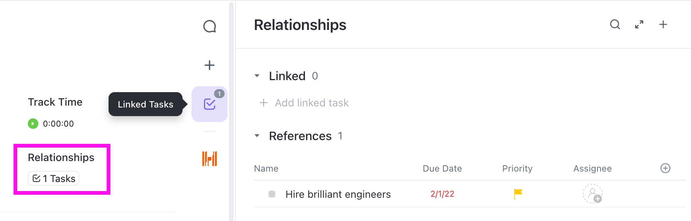This screenshot has width=691, height=221.
Task: Change the due date 2/1/22
Action: pos(442,194)
